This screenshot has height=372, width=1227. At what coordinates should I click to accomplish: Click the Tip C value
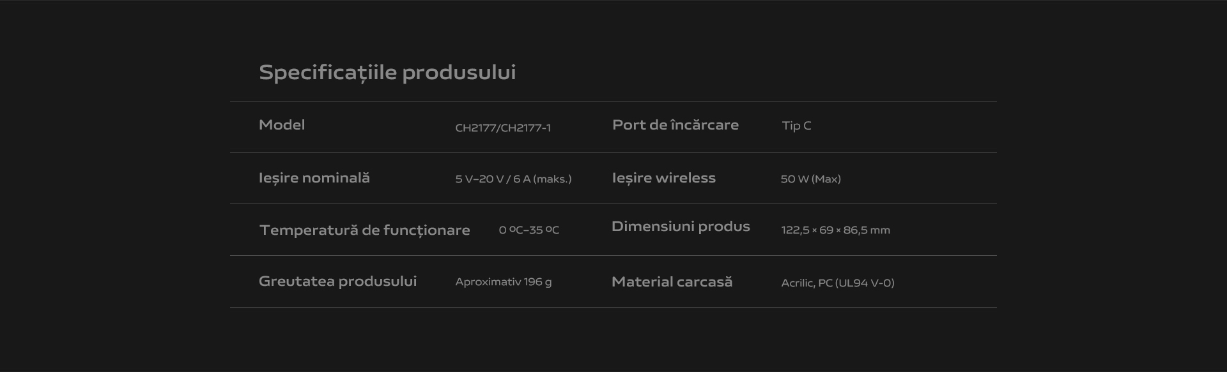coord(796,126)
